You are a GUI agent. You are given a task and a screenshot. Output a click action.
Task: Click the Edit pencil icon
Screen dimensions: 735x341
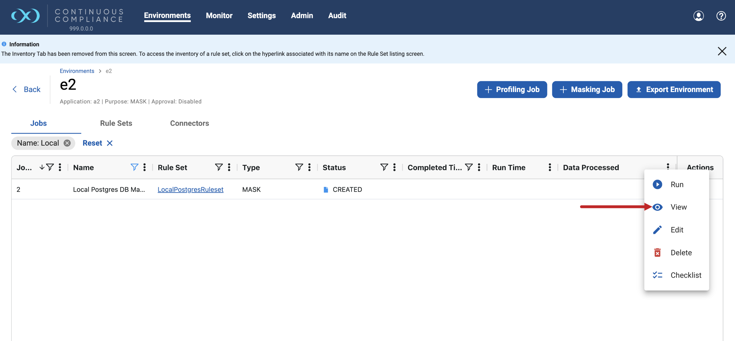point(657,230)
